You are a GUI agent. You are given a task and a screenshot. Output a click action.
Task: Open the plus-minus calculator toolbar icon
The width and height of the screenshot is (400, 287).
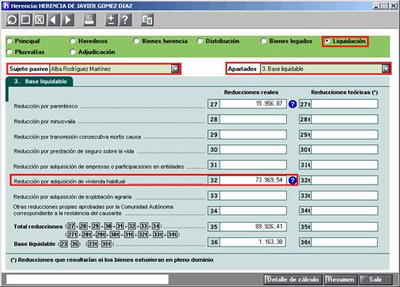click(x=111, y=20)
